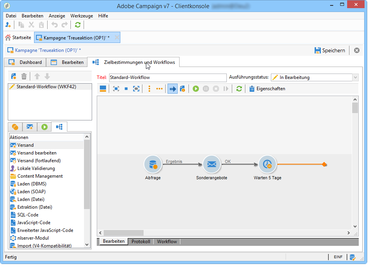Delete workflow using the trash icon
375x271 pixels.
pos(24,76)
